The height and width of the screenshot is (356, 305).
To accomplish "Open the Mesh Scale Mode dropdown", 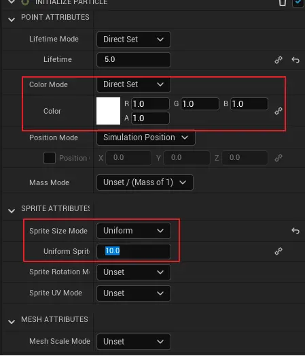I will 134,342.
